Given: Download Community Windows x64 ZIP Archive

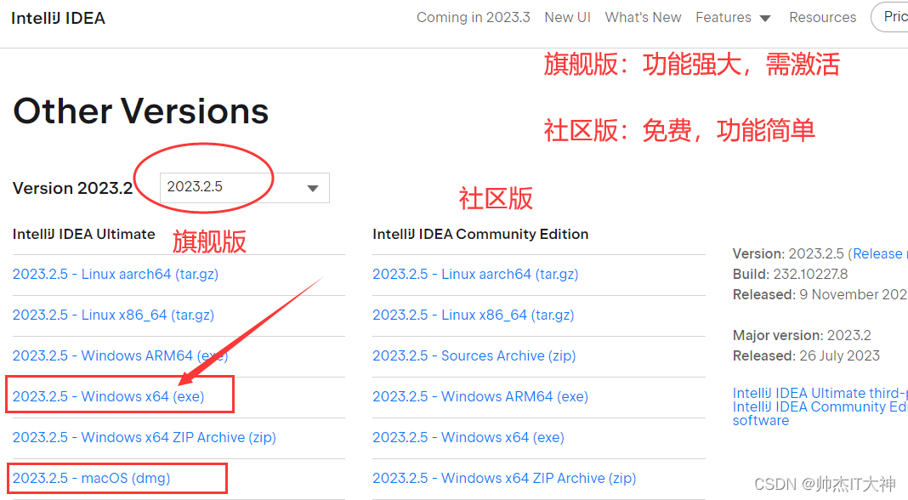Looking at the screenshot, I should (x=504, y=478).
